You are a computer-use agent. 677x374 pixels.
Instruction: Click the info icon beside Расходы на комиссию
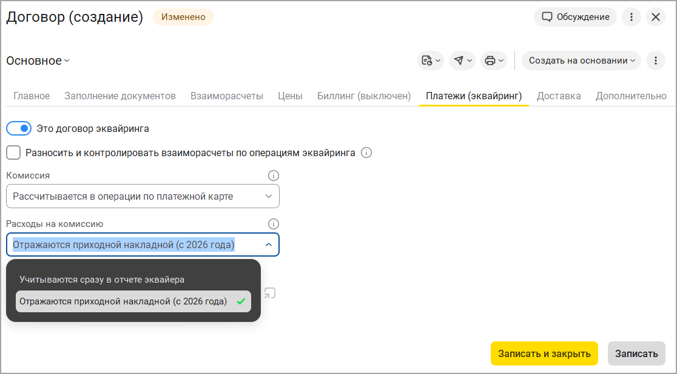click(274, 224)
